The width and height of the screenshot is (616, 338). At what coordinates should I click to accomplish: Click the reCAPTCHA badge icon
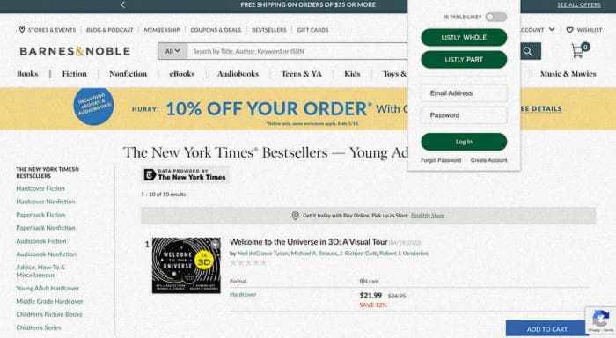(601, 319)
